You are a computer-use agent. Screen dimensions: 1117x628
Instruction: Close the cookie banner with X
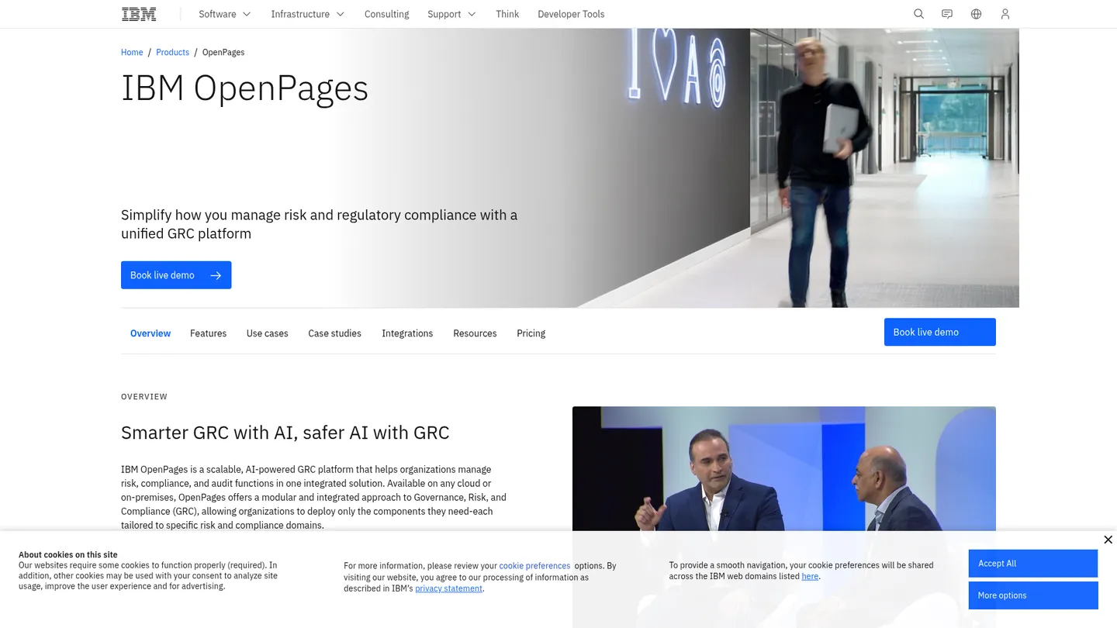click(x=1108, y=540)
